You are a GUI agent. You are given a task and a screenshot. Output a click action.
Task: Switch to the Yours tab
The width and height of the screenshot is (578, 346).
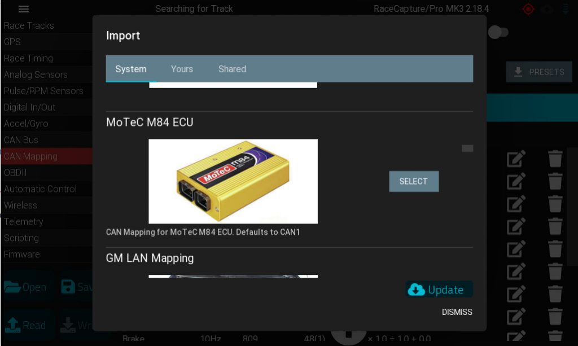click(x=182, y=69)
